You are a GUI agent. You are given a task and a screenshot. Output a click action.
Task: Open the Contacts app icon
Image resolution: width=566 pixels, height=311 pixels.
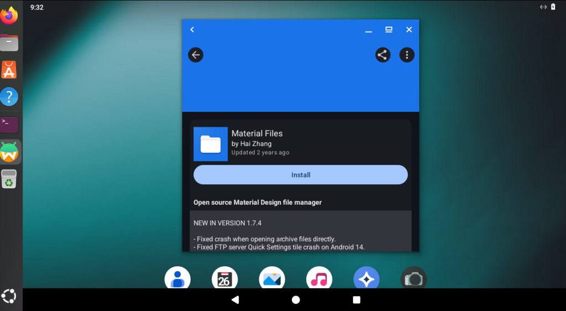177,279
